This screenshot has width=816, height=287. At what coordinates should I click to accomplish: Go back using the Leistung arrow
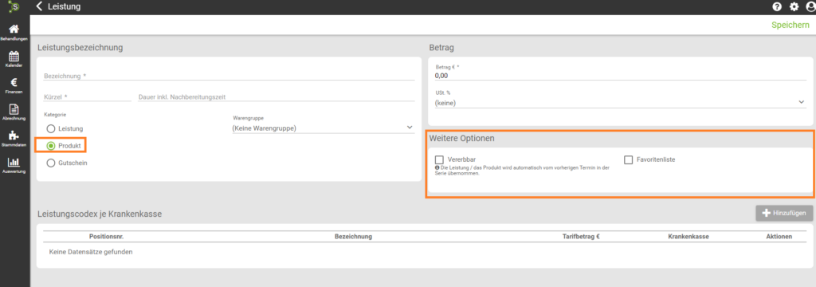(x=39, y=6)
